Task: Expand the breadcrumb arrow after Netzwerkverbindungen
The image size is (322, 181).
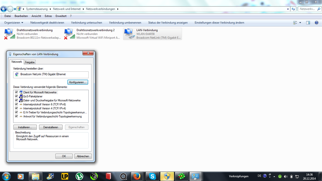Action: [x=118, y=9]
